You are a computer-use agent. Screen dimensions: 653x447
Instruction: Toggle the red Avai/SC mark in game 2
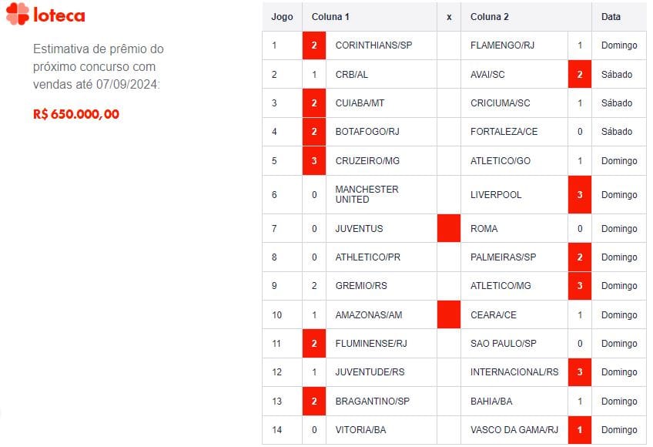click(x=579, y=74)
